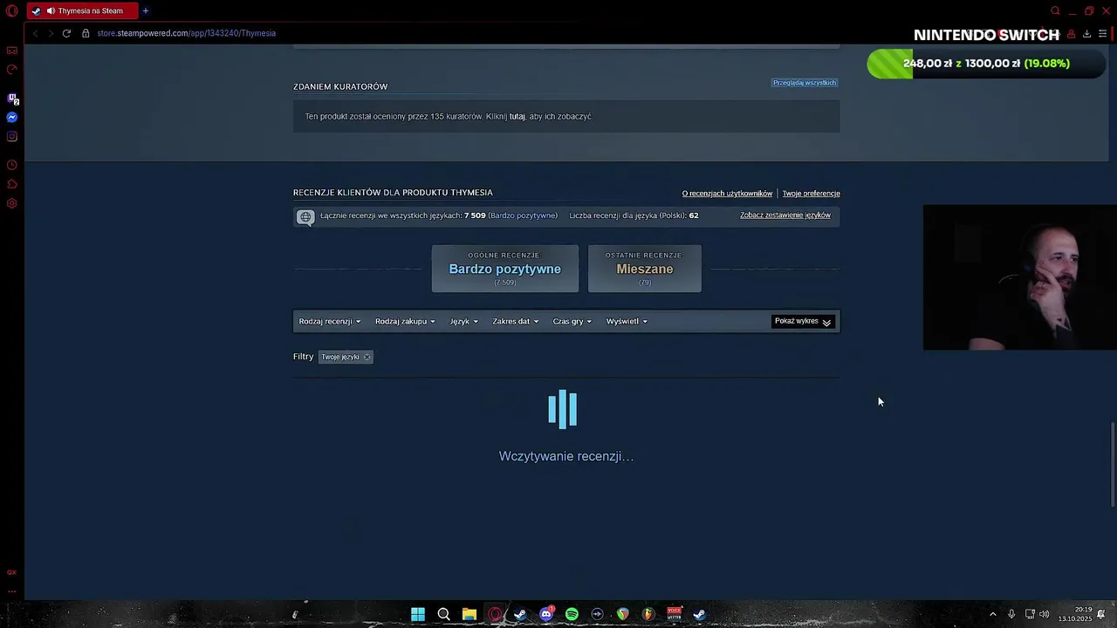Open the notifications bell in the tray
Screen dimensions: 1117x628
click(x=1101, y=614)
